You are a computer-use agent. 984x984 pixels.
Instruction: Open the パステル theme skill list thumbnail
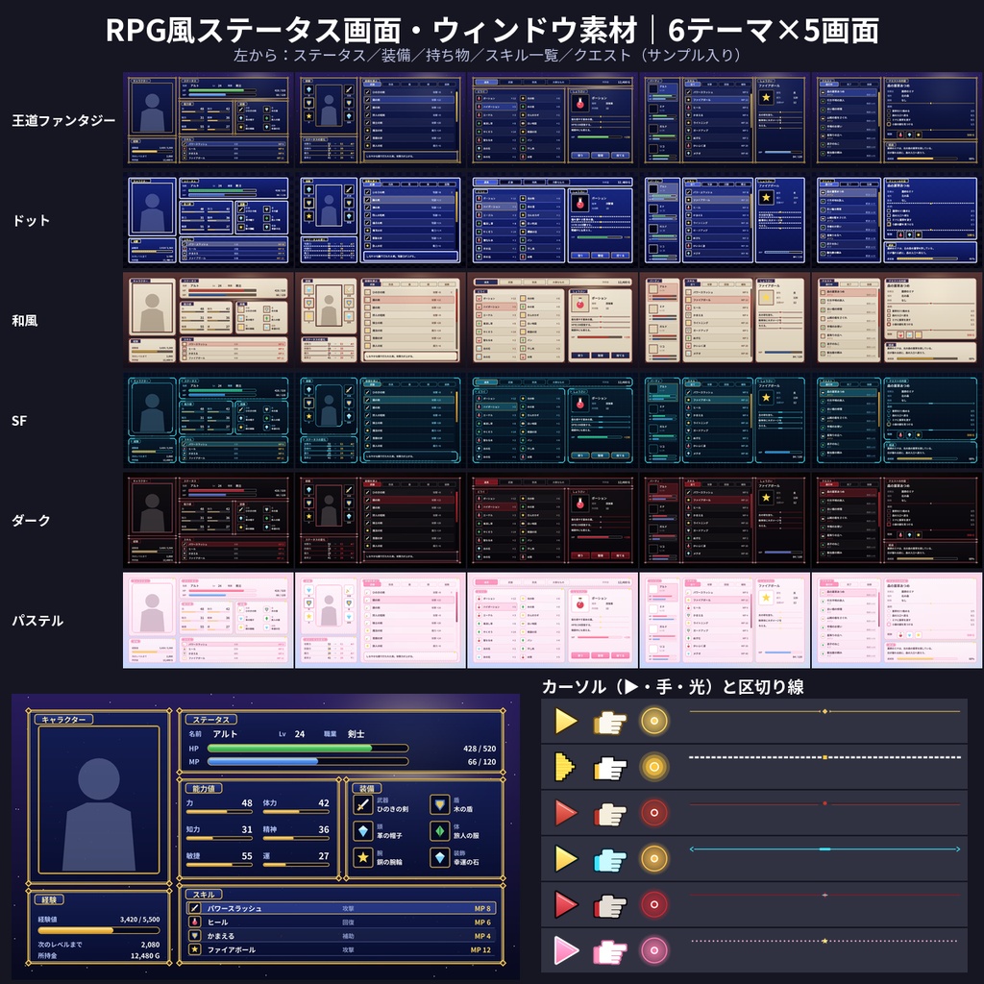pyautogui.click(x=725, y=620)
